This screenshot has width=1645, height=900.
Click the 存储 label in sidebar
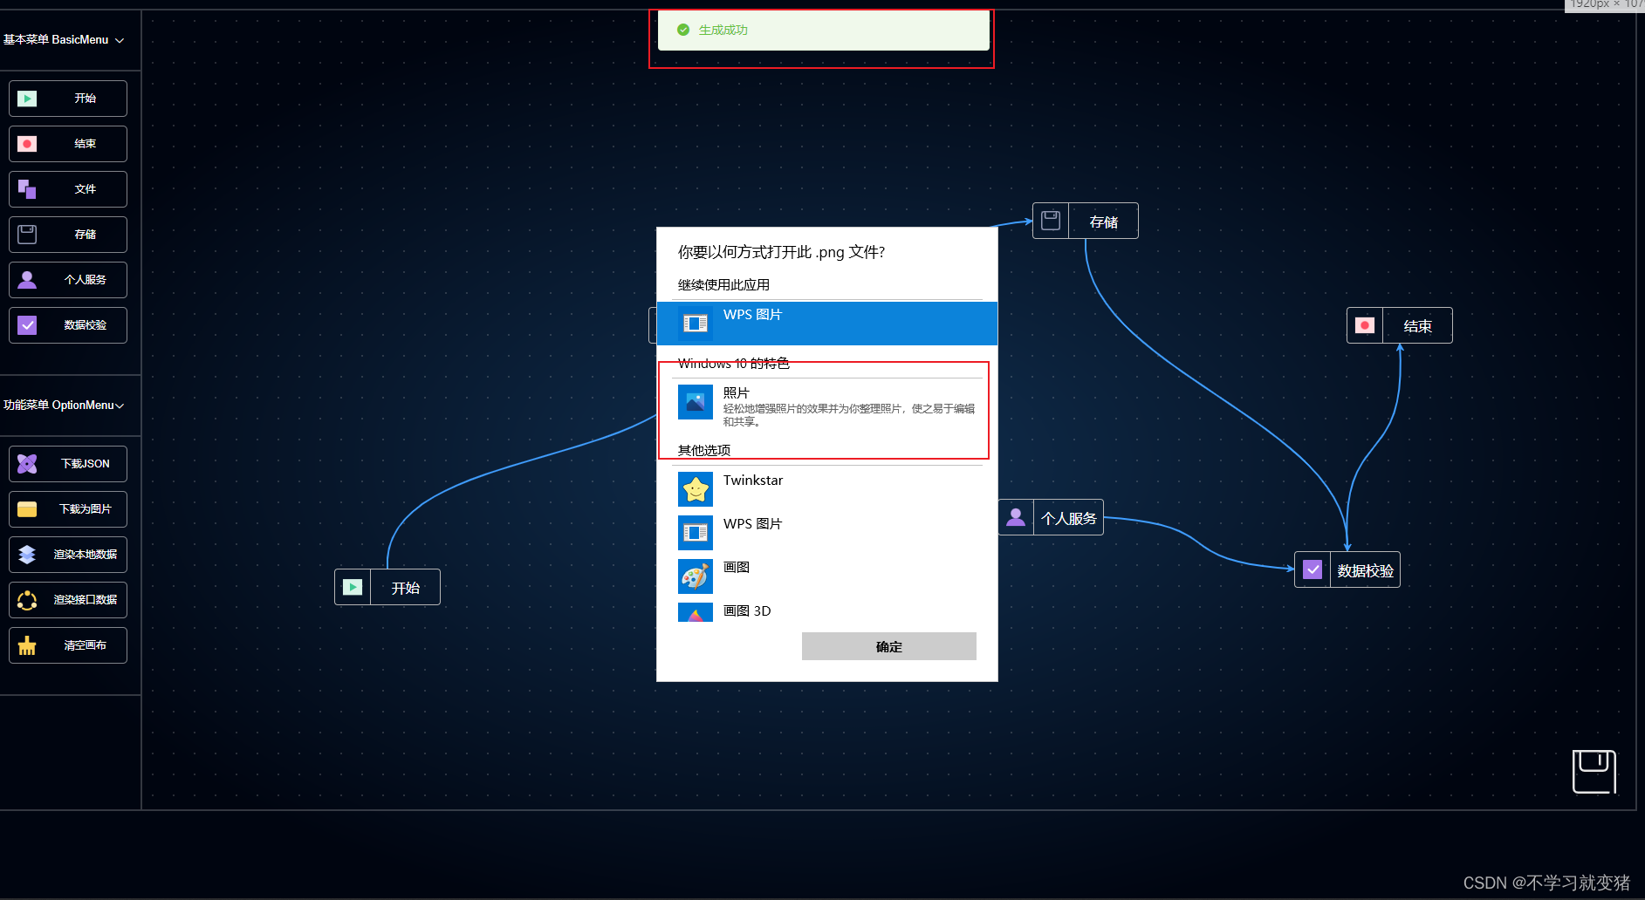tap(86, 235)
